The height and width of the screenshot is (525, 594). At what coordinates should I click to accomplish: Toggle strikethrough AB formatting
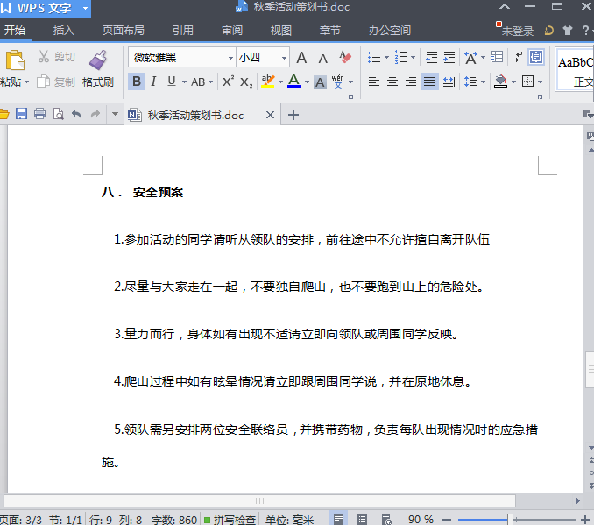[x=198, y=82]
